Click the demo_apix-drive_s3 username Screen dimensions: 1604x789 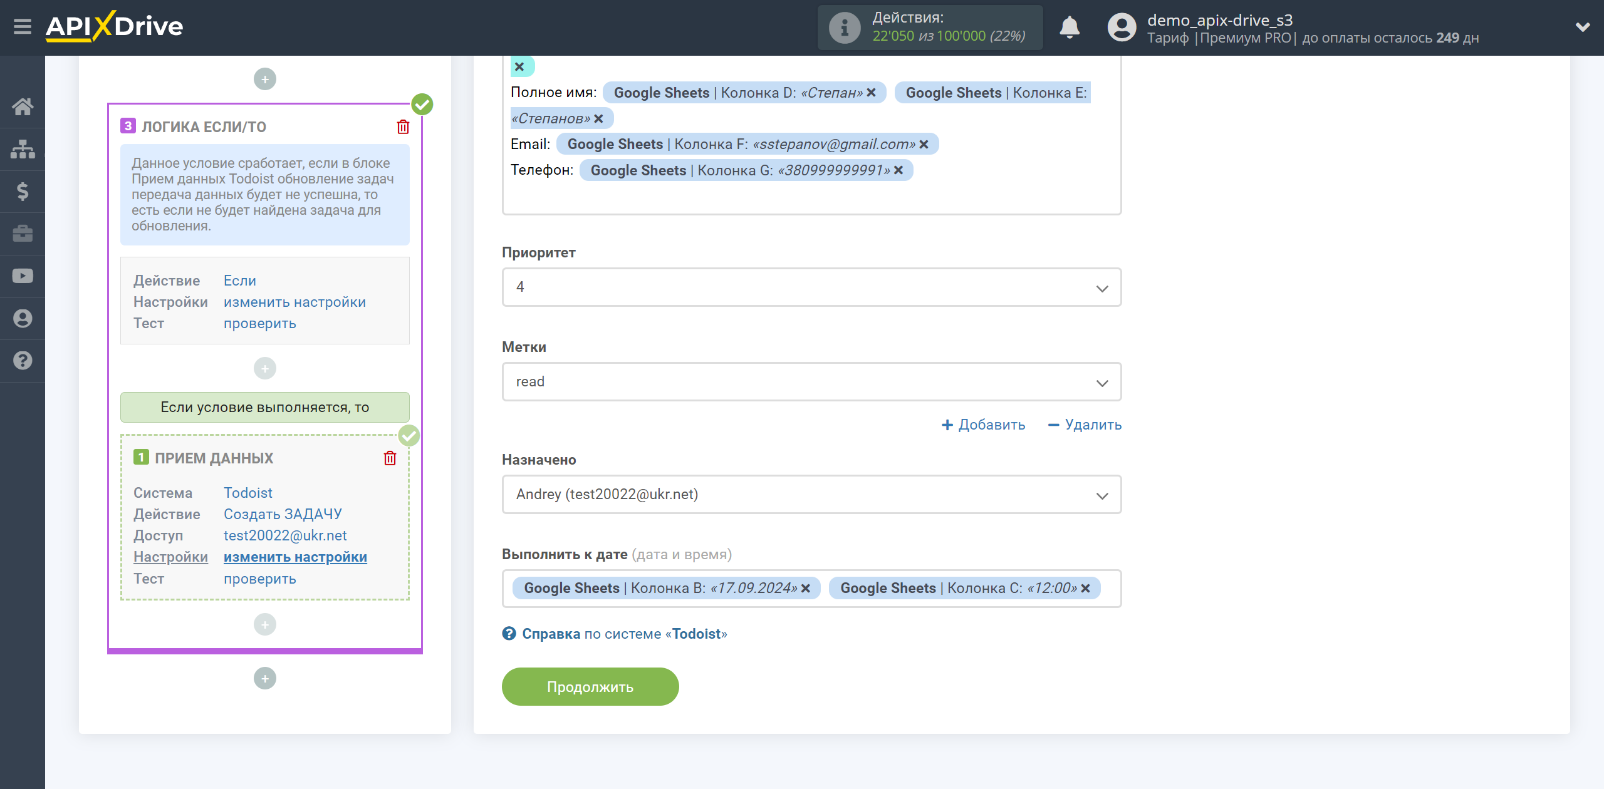tap(1219, 19)
